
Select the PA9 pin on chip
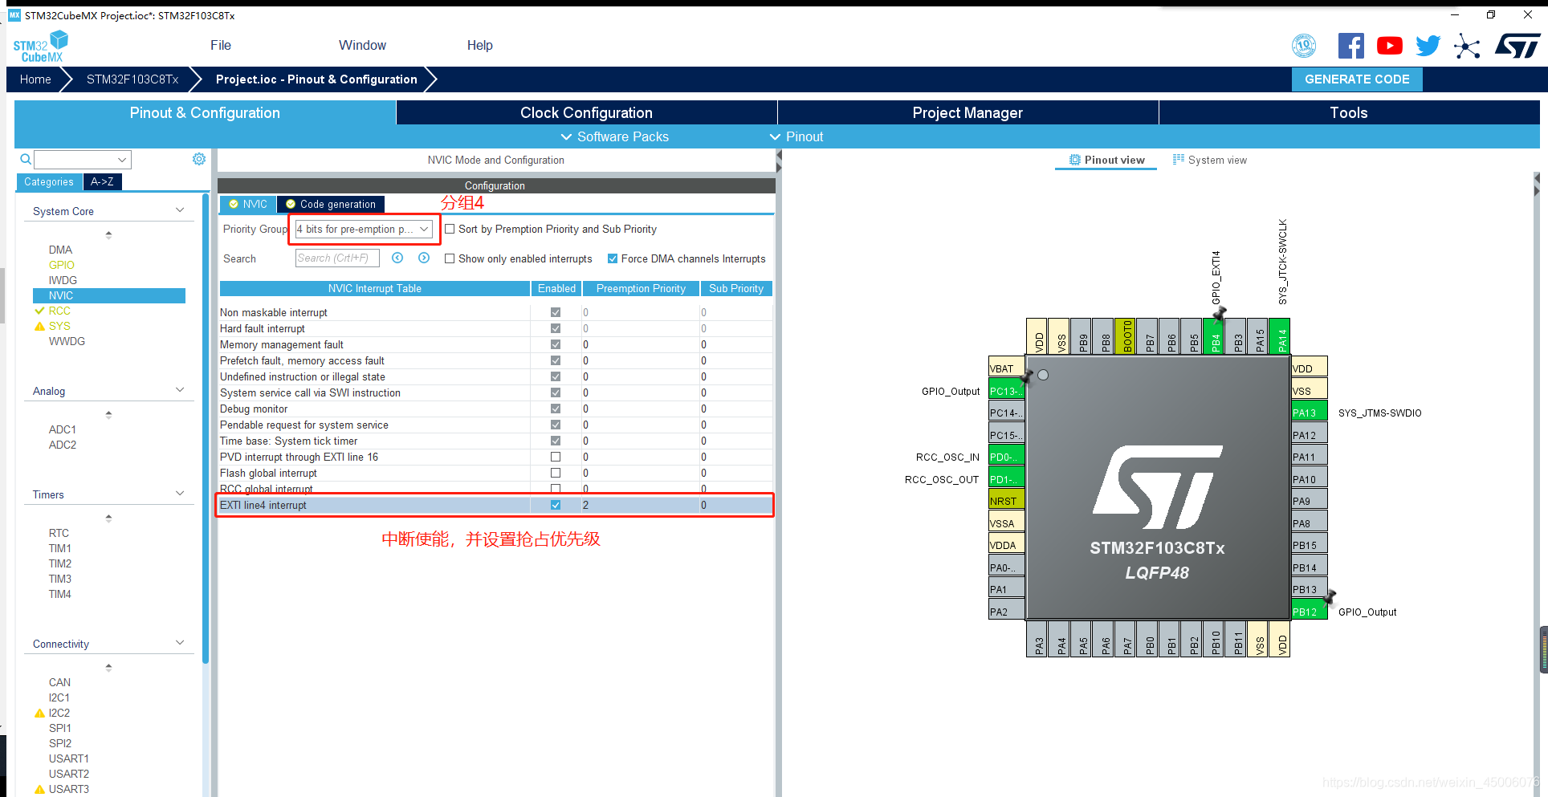tap(1309, 501)
